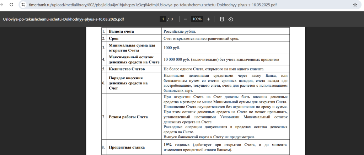Edit the current page number field
This screenshot has height=155, width=364.
coord(163,19)
